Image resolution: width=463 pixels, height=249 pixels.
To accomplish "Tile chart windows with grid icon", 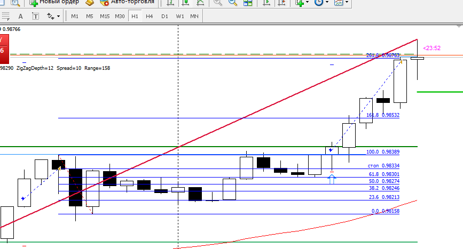I will [x=248, y=3].
